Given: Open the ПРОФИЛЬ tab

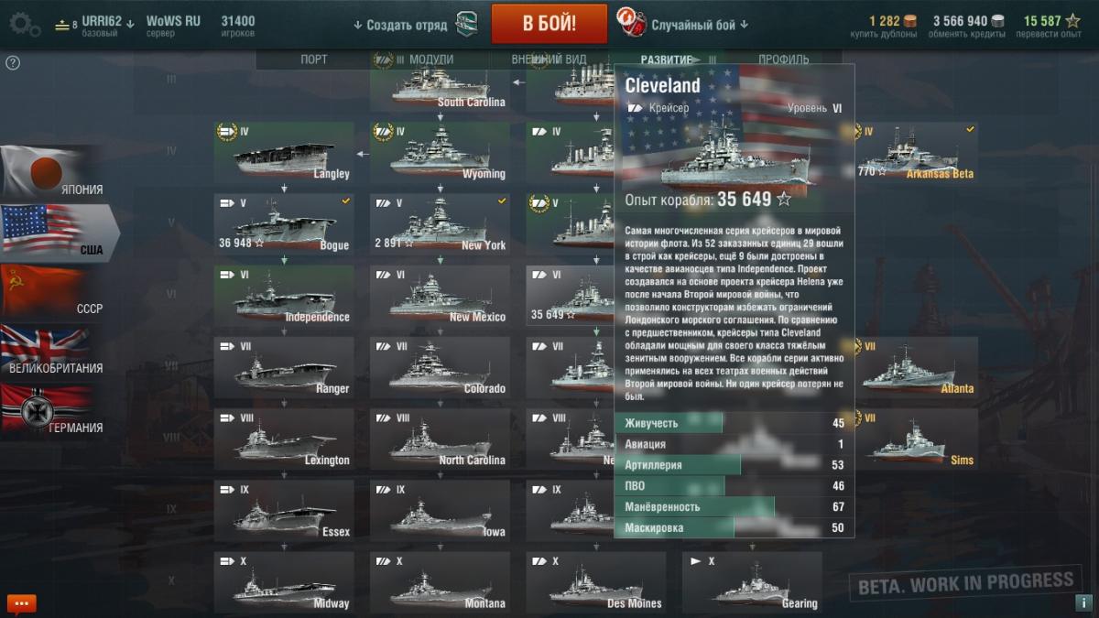Looking at the screenshot, I should point(784,60).
